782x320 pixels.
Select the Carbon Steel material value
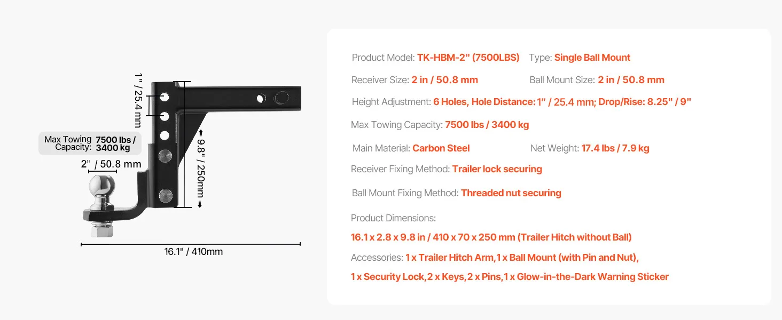441,148
